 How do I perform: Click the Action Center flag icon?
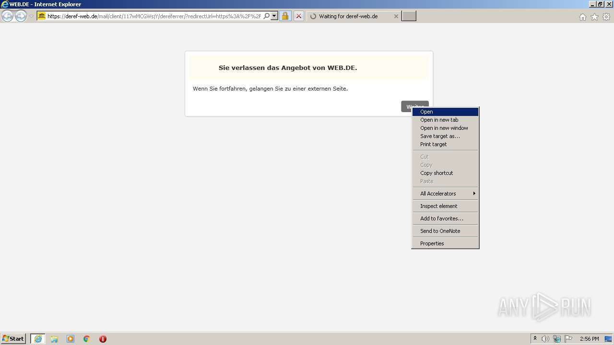[568, 339]
